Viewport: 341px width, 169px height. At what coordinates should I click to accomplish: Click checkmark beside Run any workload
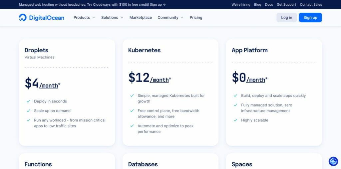28,120
